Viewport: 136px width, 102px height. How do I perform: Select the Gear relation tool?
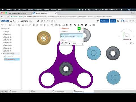pyautogui.click(x=75, y=25)
